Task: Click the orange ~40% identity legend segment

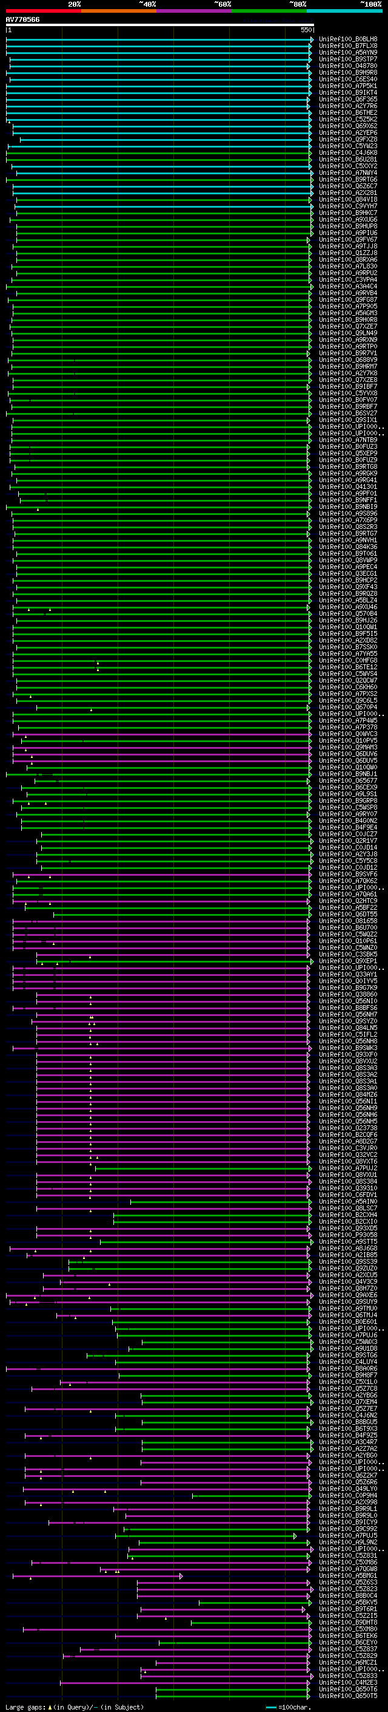Action: [119, 12]
